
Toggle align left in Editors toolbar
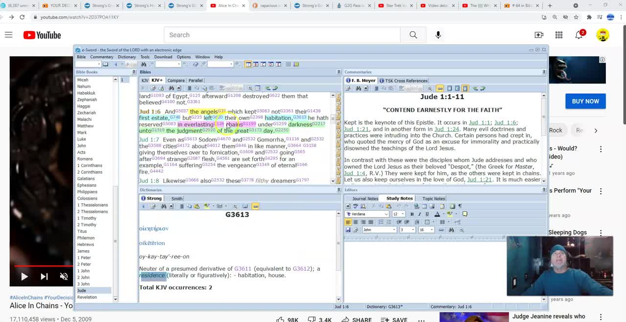coord(348,222)
